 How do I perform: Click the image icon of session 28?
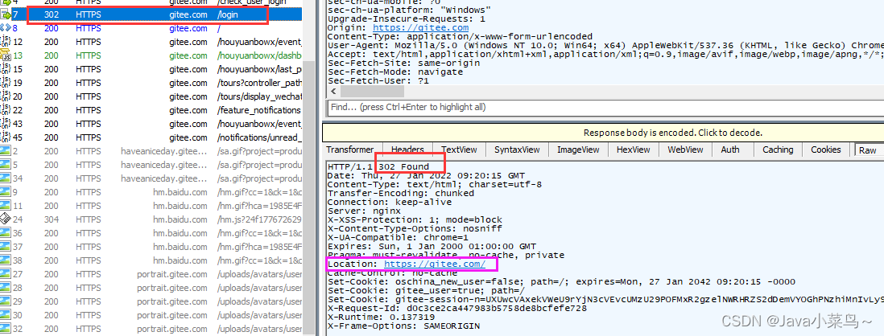click(x=6, y=288)
